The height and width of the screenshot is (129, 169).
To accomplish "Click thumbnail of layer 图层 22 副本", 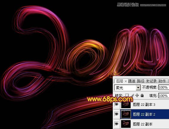I will pos(126,124).
